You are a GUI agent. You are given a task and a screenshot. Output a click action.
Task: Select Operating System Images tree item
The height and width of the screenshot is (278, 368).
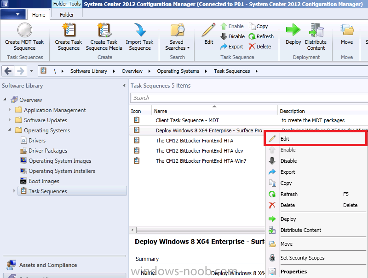click(x=60, y=161)
